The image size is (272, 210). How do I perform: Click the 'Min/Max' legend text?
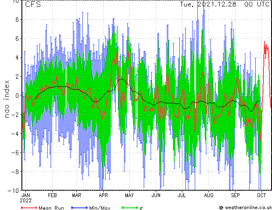[x=100, y=208]
